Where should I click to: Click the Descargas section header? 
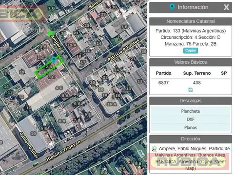[191, 101]
